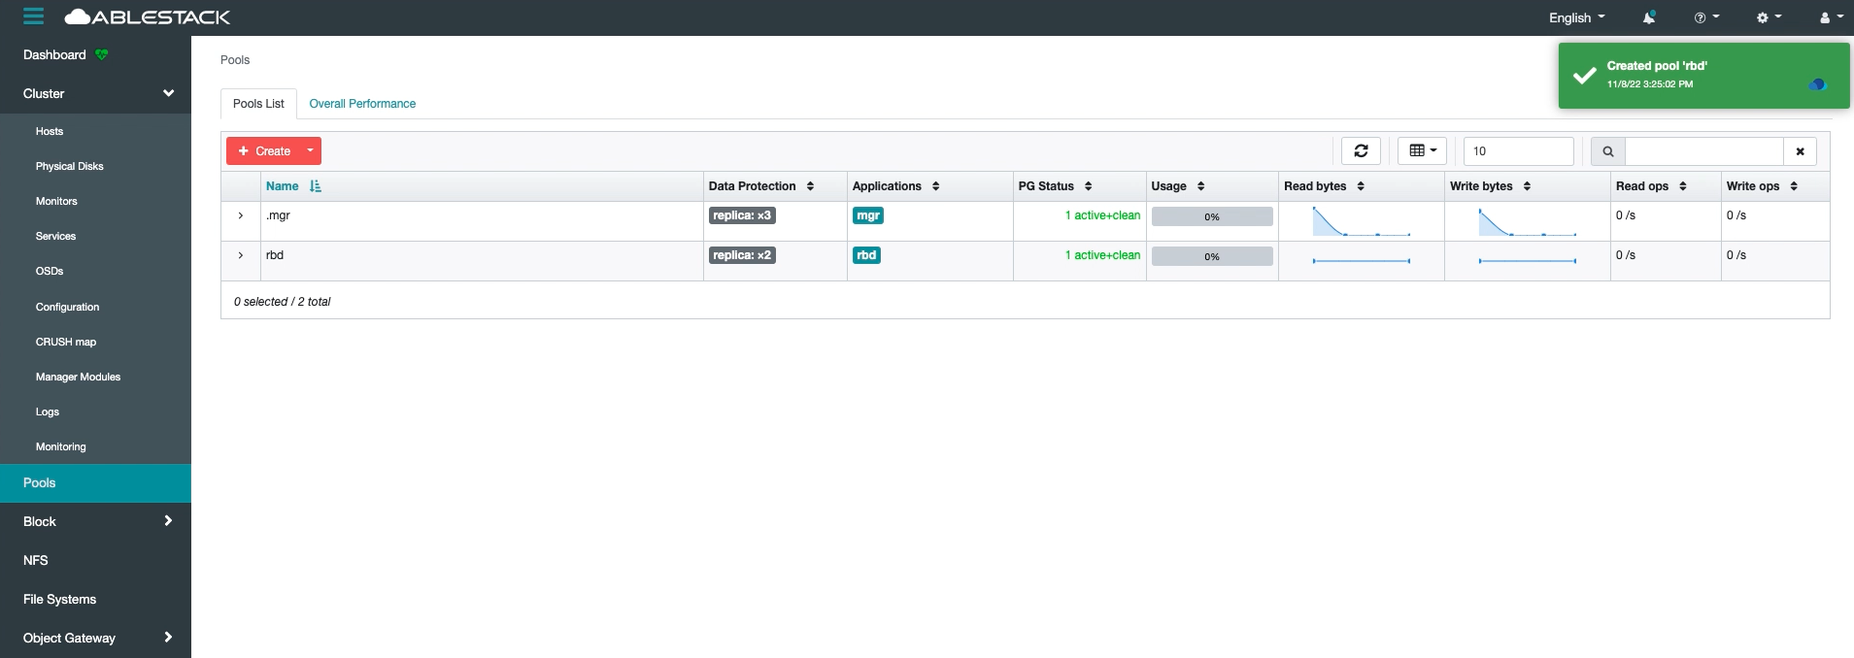
Task: Open the help question mark menu
Action: 1705,17
